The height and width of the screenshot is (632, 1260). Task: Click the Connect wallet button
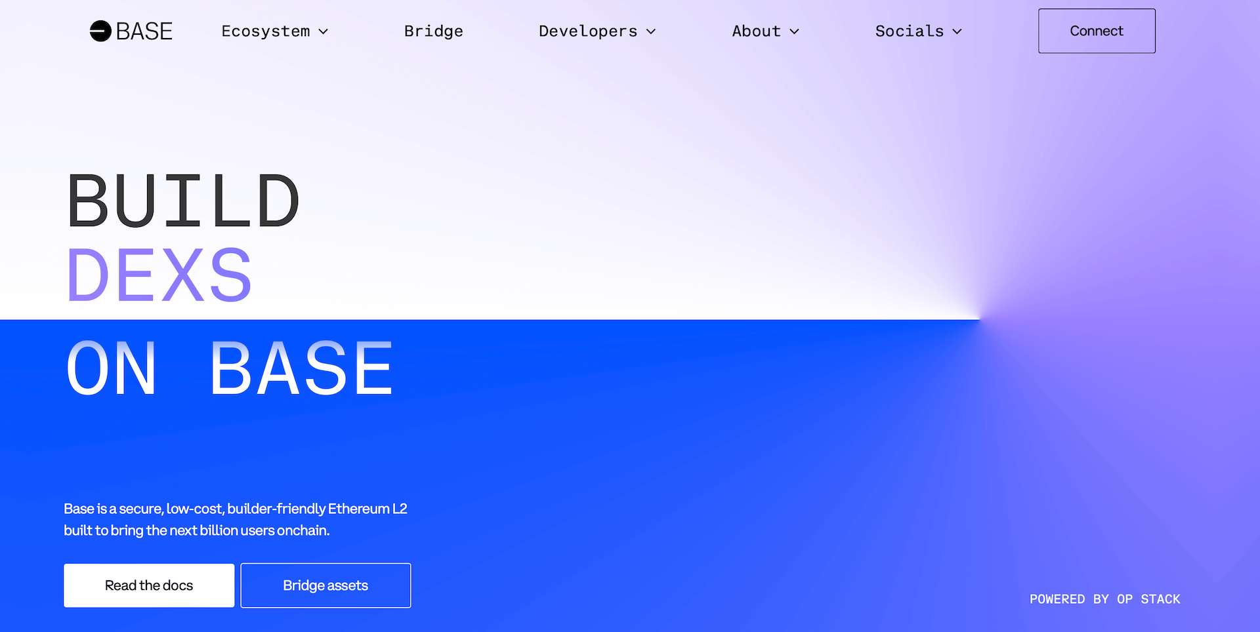[x=1097, y=31]
